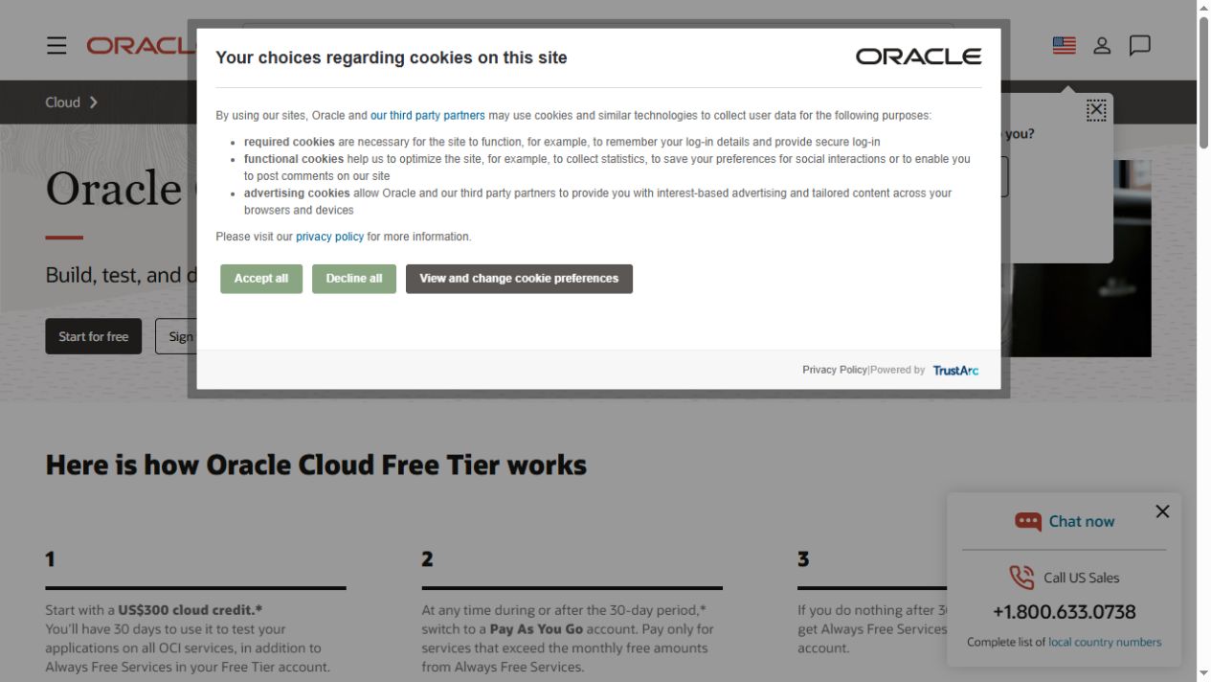
Task: Click the page vertical scrollbar
Action: tap(1203, 81)
